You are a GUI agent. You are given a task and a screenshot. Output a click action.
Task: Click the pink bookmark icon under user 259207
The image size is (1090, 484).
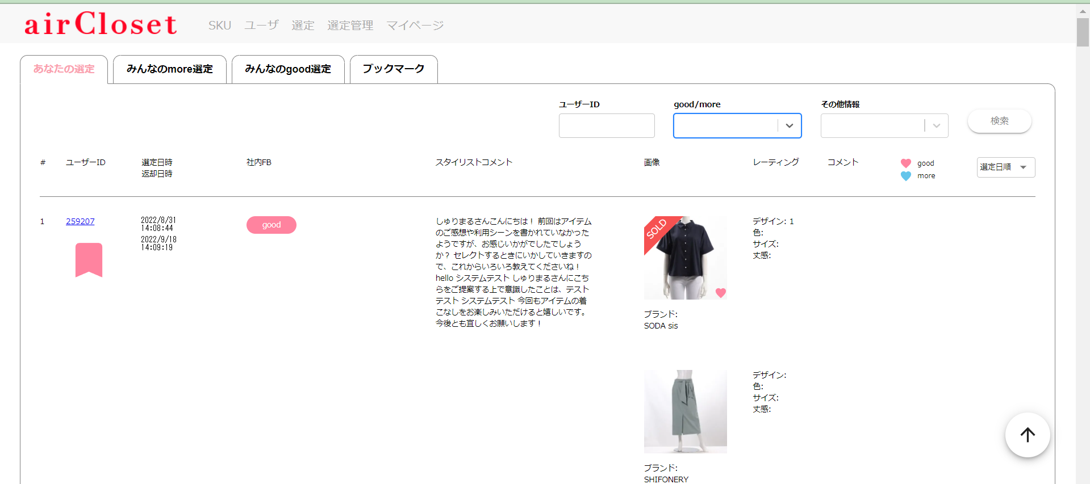(89, 259)
